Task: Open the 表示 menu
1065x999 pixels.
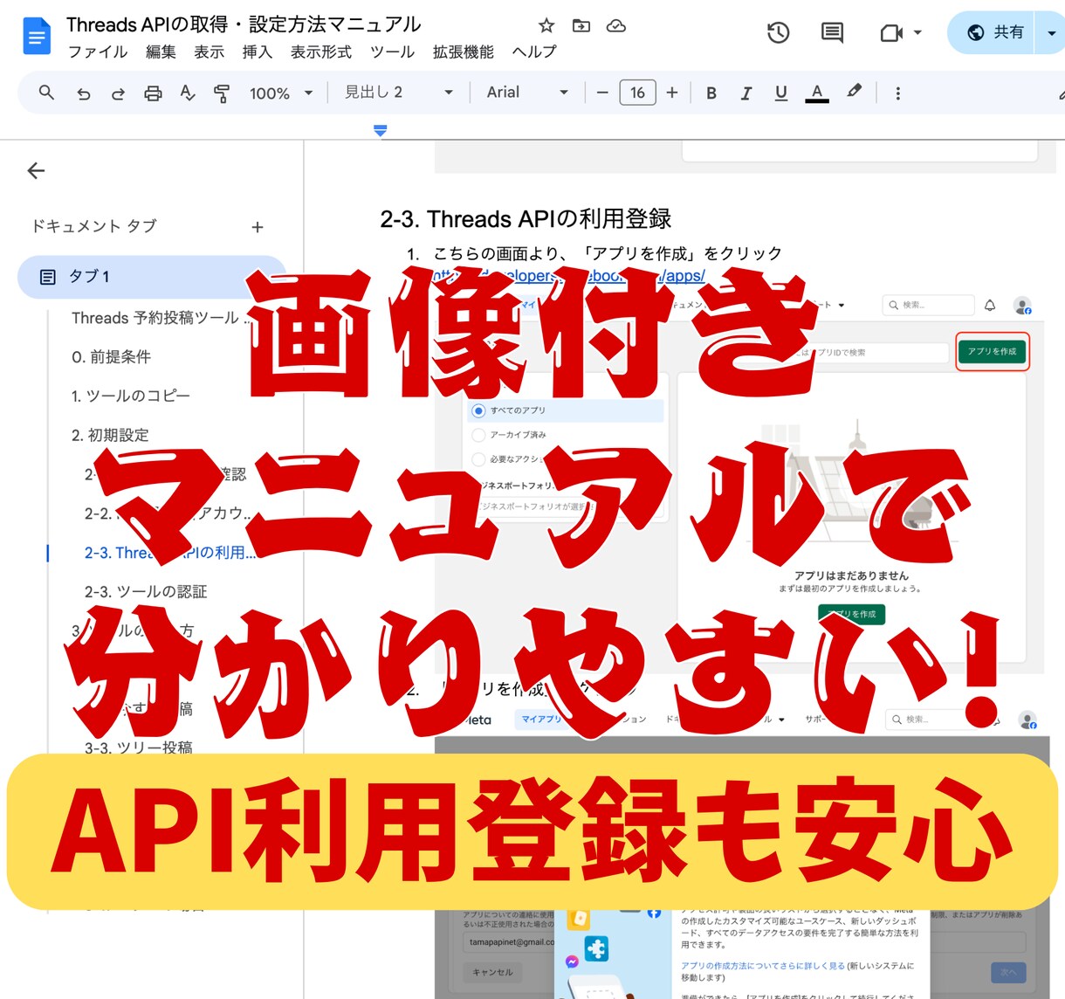Action: [209, 52]
